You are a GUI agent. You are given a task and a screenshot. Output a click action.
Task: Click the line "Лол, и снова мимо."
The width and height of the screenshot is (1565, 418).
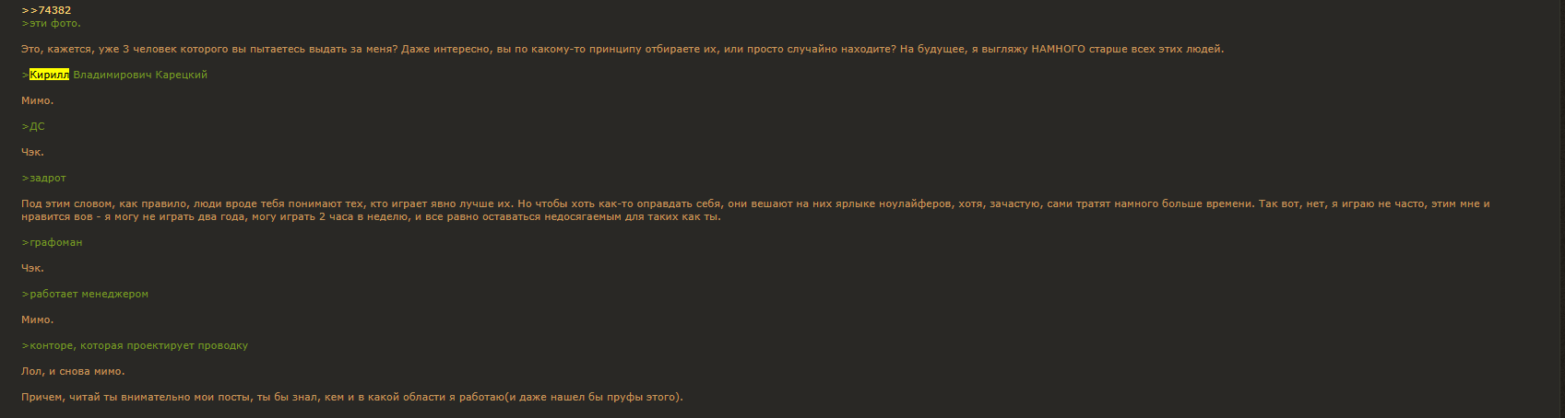pos(73,371)
